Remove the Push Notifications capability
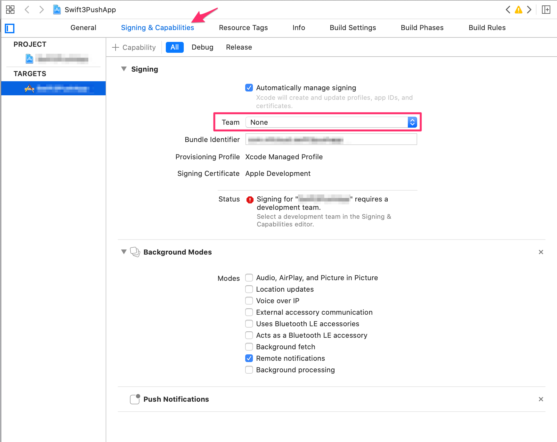This screenshot has height=442, width=557. pos(541,399)
